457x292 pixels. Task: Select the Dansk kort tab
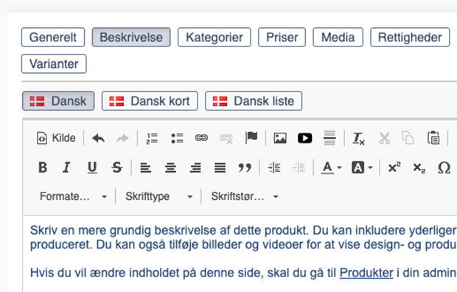coord(150,101)
